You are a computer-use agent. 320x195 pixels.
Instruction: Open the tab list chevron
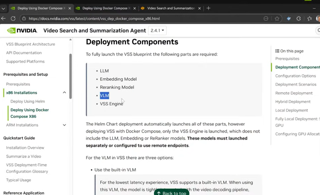click(x=3, y=8)
